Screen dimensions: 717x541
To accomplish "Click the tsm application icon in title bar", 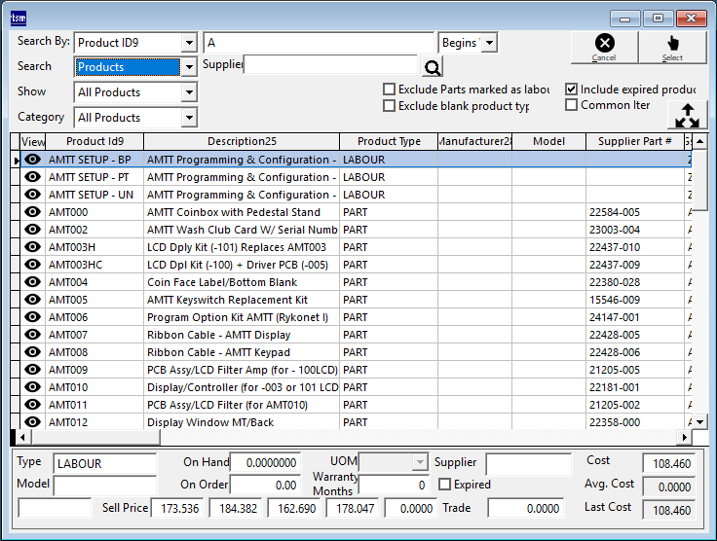I will 19,18.
